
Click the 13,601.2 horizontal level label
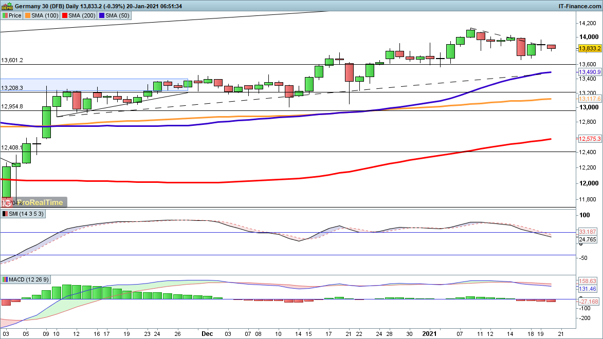coord(12,60)
